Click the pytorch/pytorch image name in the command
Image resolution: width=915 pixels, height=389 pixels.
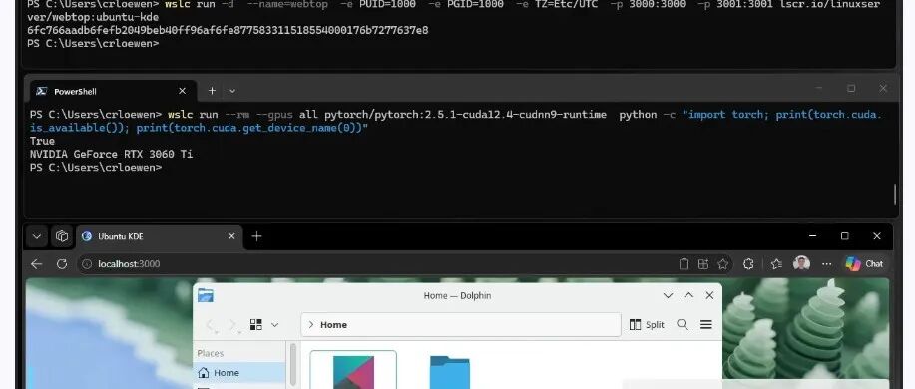[465, 115]
